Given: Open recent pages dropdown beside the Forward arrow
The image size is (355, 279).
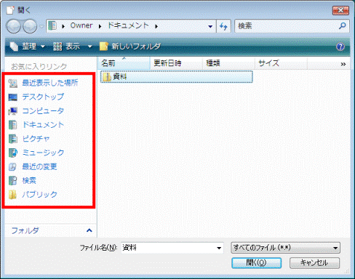Looking at the screenshot, I should coord(41,26).
